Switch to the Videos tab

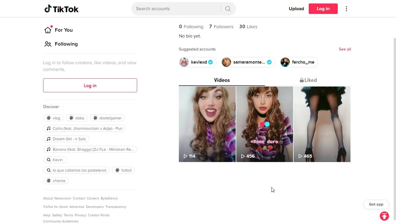[x=222, y=80]
